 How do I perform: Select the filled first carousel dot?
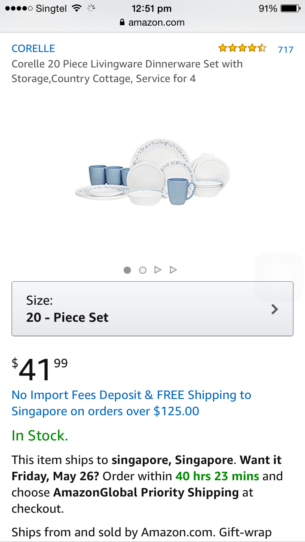(x=127, y=270)
